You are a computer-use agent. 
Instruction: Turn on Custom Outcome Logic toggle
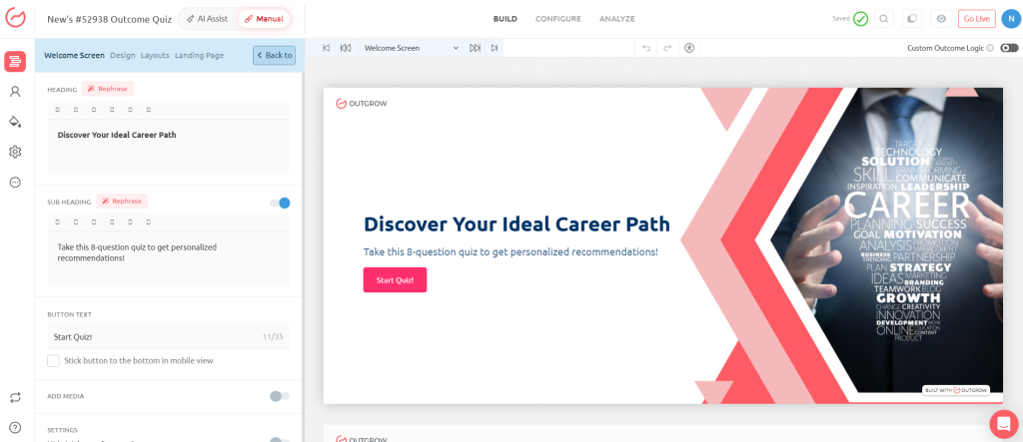pyautogui.click(x=1009, y=48)
